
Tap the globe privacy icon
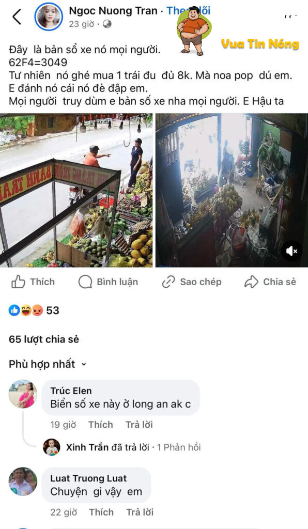pos(107,24)
